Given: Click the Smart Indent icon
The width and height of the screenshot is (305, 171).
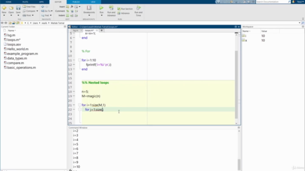Looking at the screenshot, I should click(x=68, y=15).
